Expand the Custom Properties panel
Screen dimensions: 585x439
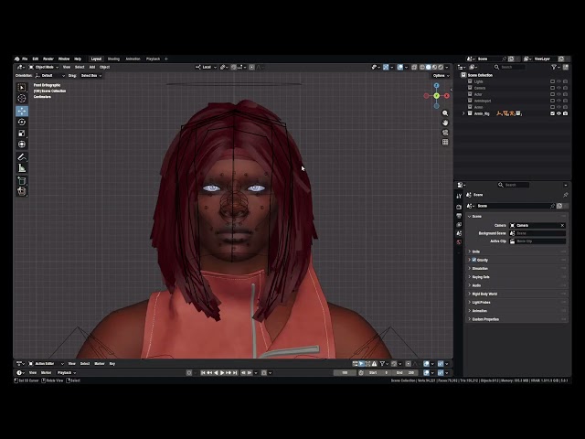tap(516, 319)
